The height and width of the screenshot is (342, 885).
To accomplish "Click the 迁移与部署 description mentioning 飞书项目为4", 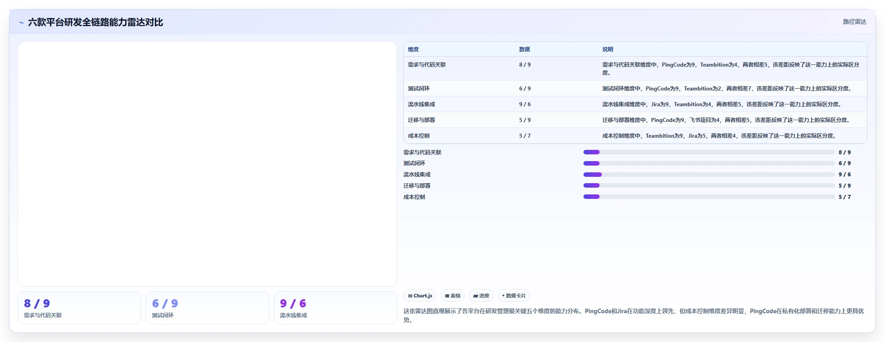I will (727, 120).
